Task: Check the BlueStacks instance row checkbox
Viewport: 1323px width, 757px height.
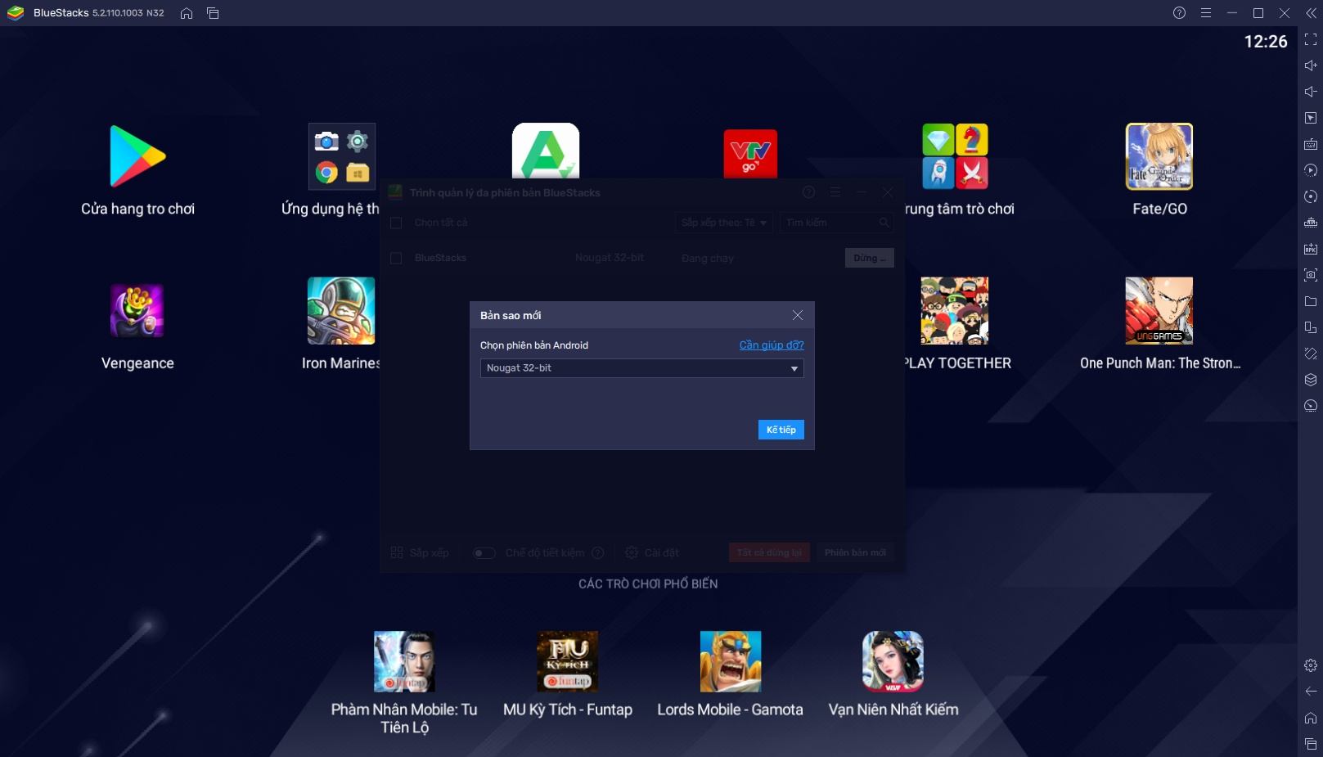Action: click(x=396, y=258)
